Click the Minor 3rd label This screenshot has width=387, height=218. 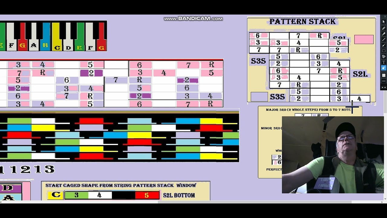click(x=271, y=128)
